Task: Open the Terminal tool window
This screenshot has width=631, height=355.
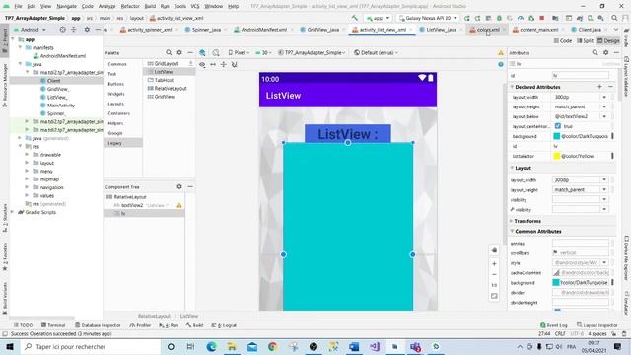Action: 53,325
